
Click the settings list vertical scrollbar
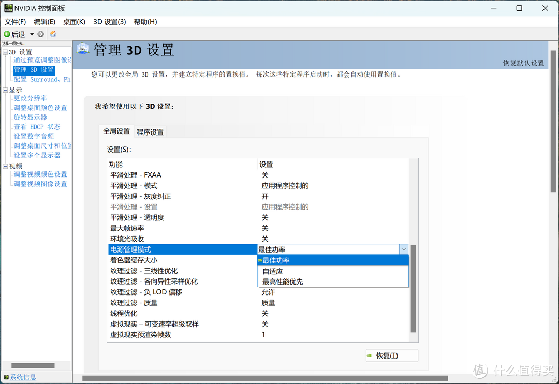click(413, 288)
